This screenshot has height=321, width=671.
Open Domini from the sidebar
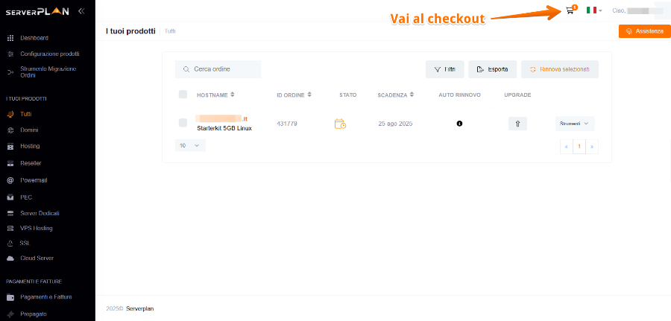(x=30, y=130)
